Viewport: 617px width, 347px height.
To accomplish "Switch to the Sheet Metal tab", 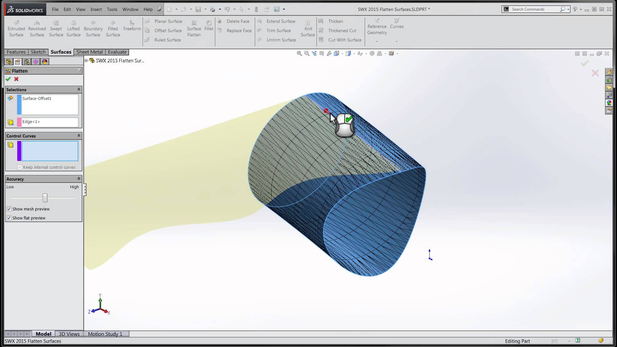I will pyautogui.click(x=89, y=52).
